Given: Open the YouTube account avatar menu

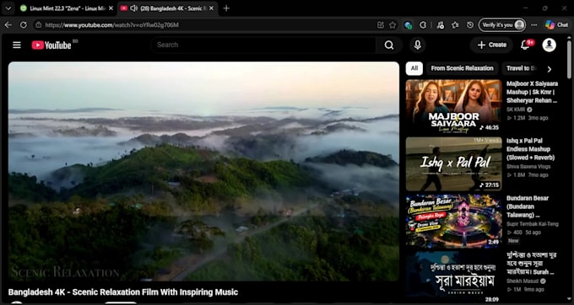Looking at the screenshot, I should tap(549, 45).
